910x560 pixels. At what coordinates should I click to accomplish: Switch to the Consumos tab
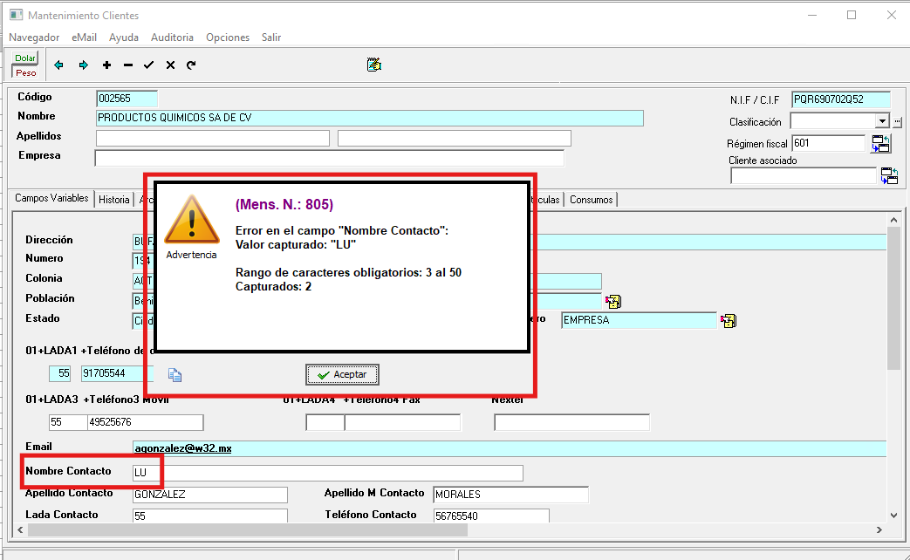tap(592, 200)
